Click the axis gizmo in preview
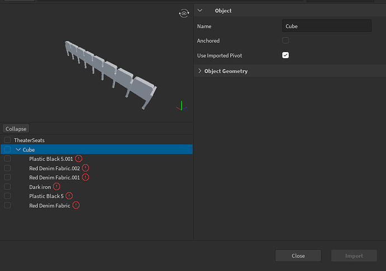 click(180, 106)
